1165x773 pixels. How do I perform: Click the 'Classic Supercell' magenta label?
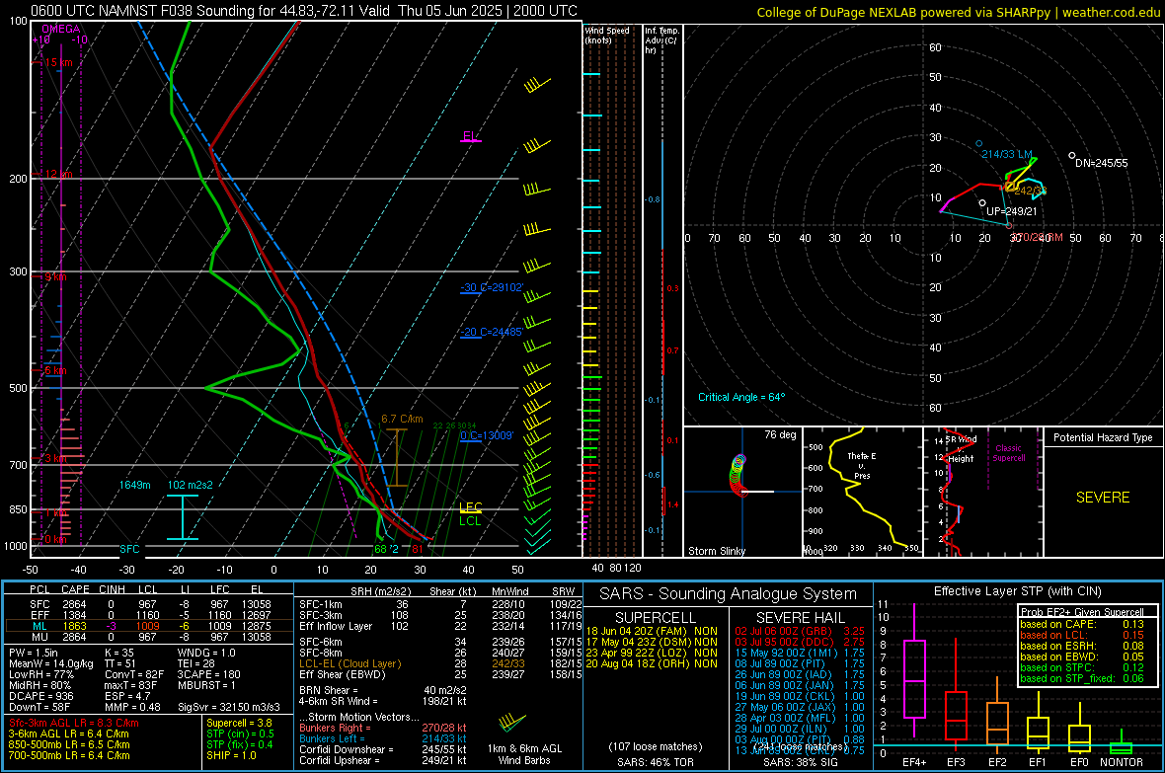[1009, 453]
